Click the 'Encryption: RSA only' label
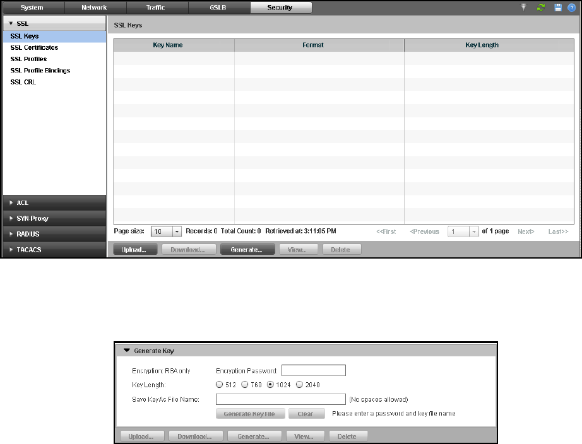Image resolution: width=582 pixels, height=444 pixels. 161,371
